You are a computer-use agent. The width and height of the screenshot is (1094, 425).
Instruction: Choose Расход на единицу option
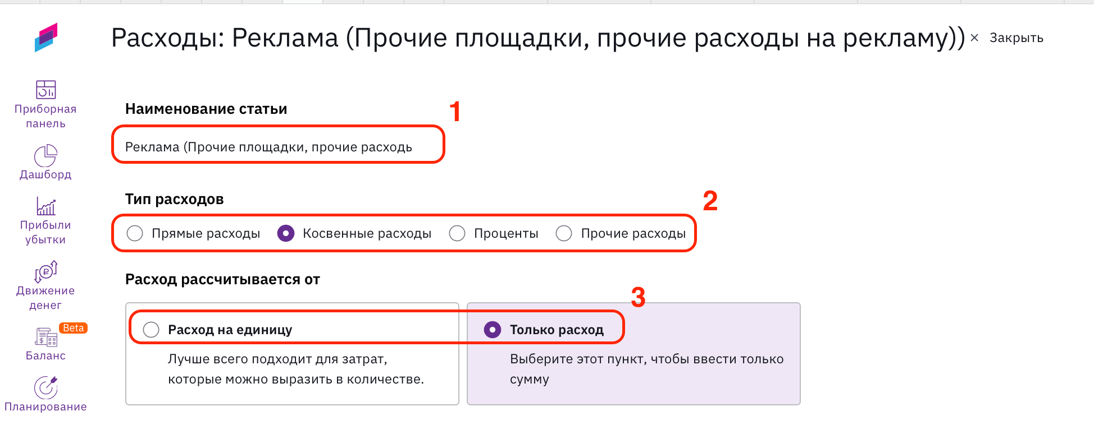tap(151, 330)
